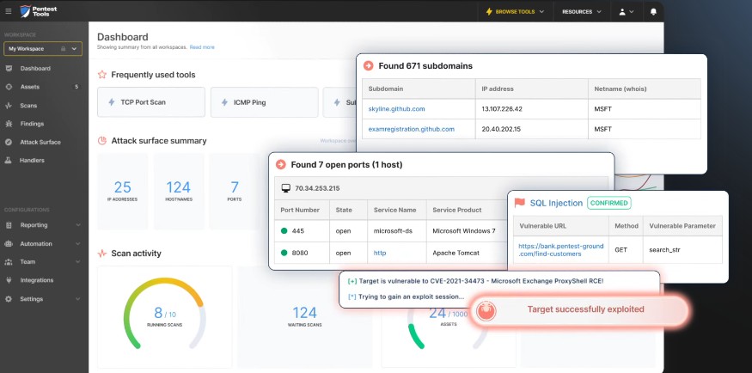Click the SQL Injection finding title

click(556, 203)
